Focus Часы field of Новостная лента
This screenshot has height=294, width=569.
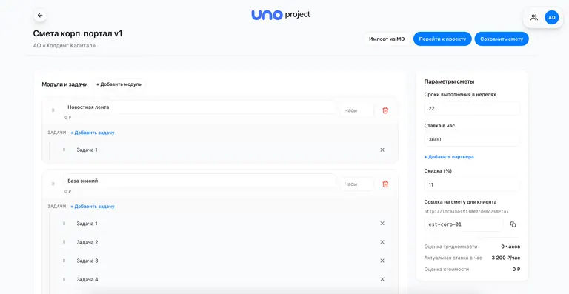tap(356, 110)
